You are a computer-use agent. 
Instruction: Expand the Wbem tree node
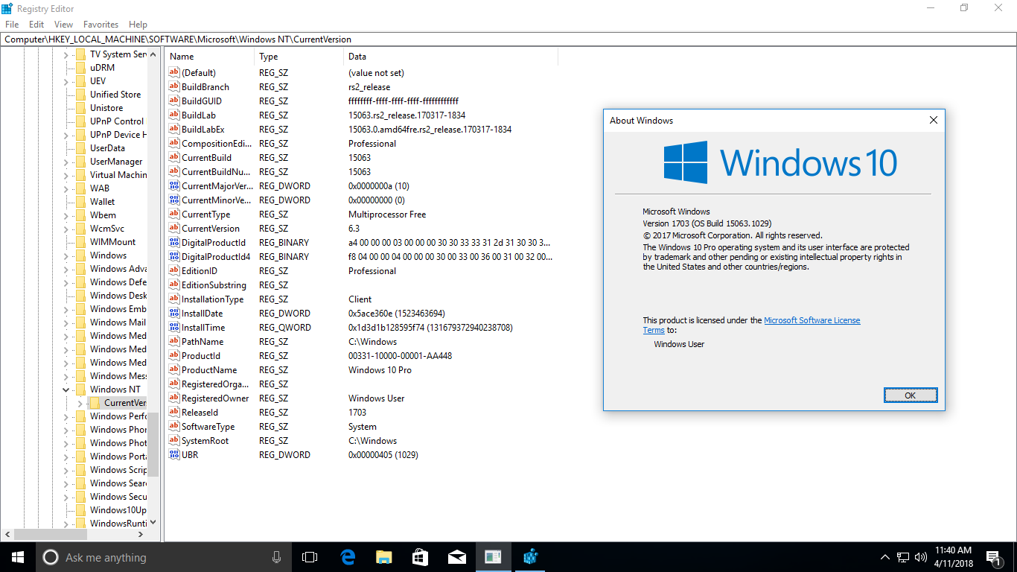point(66,215)
